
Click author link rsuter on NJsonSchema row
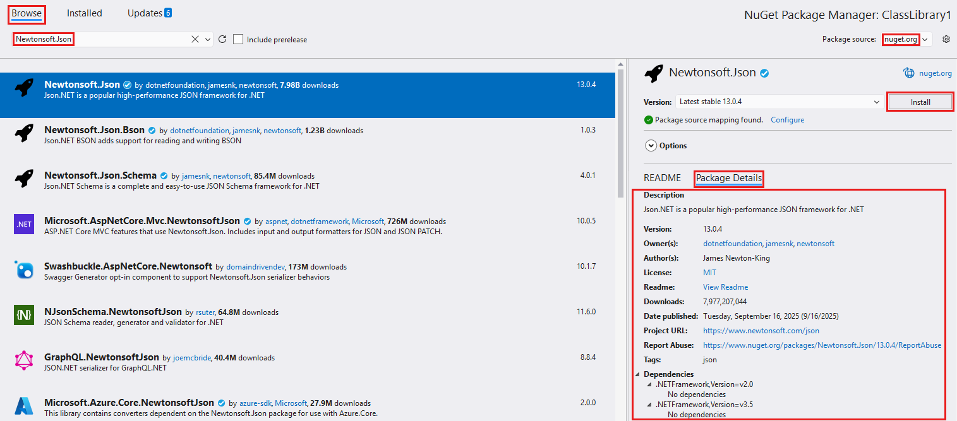(x=205, y=312)
